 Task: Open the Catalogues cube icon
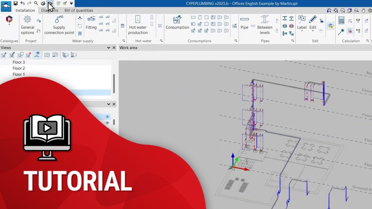9,20
